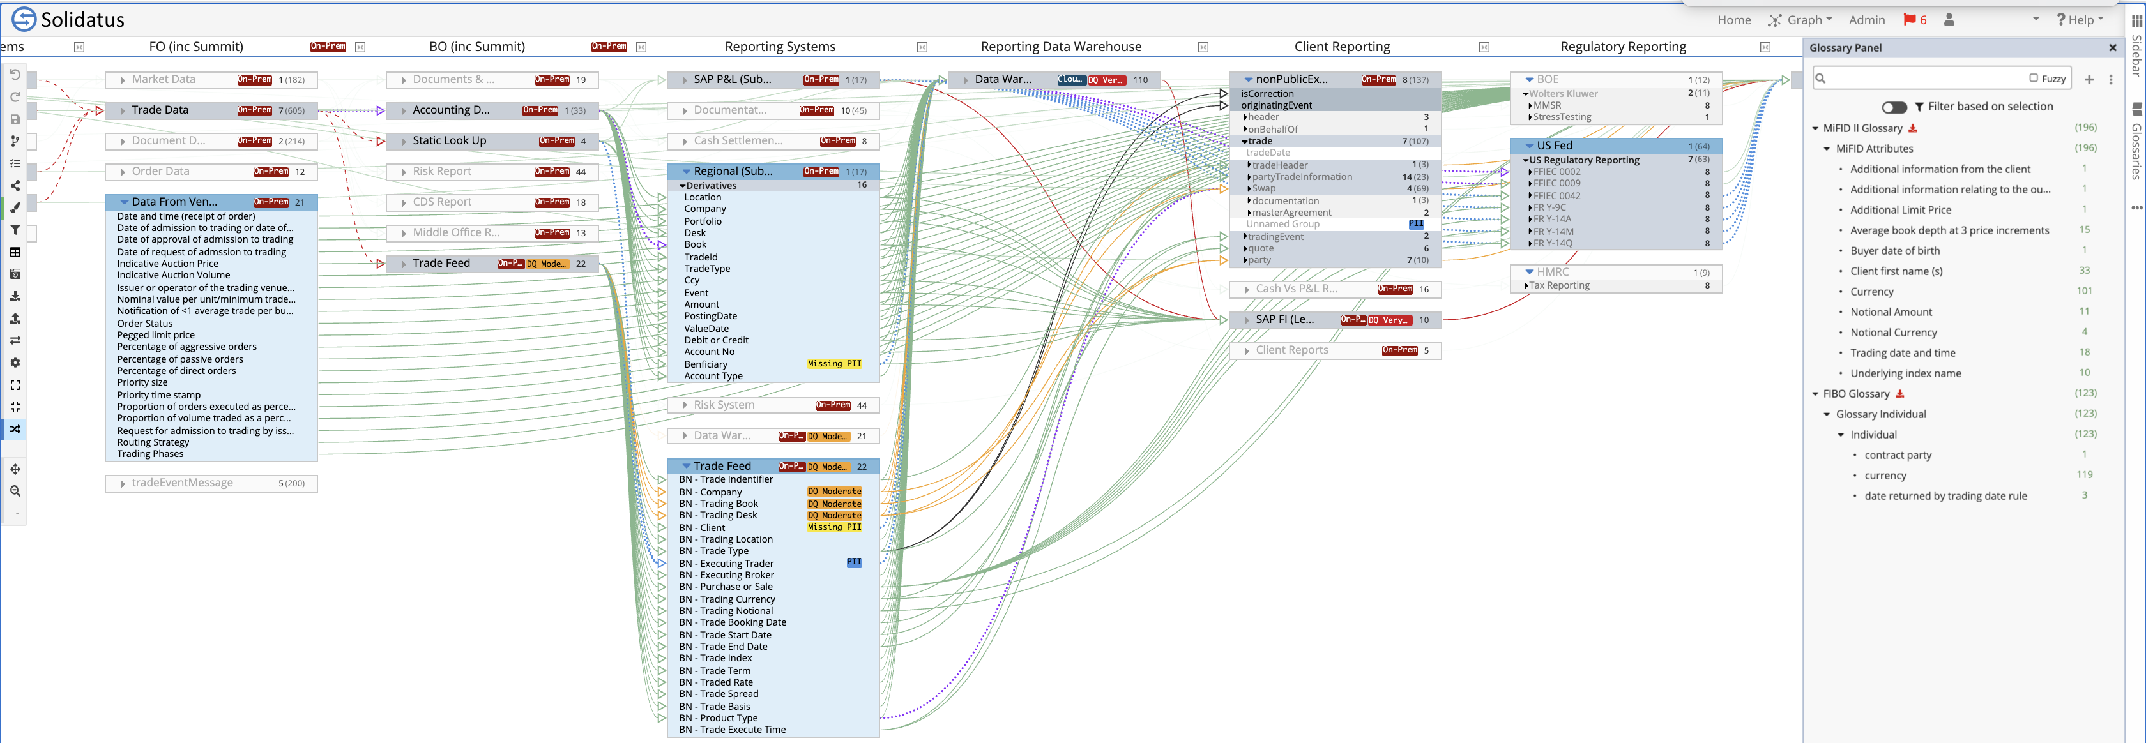This screenshot has height=743, width=2146.
Task: Collapse the Glossary Individual tree node
Action: (1827, 414)
